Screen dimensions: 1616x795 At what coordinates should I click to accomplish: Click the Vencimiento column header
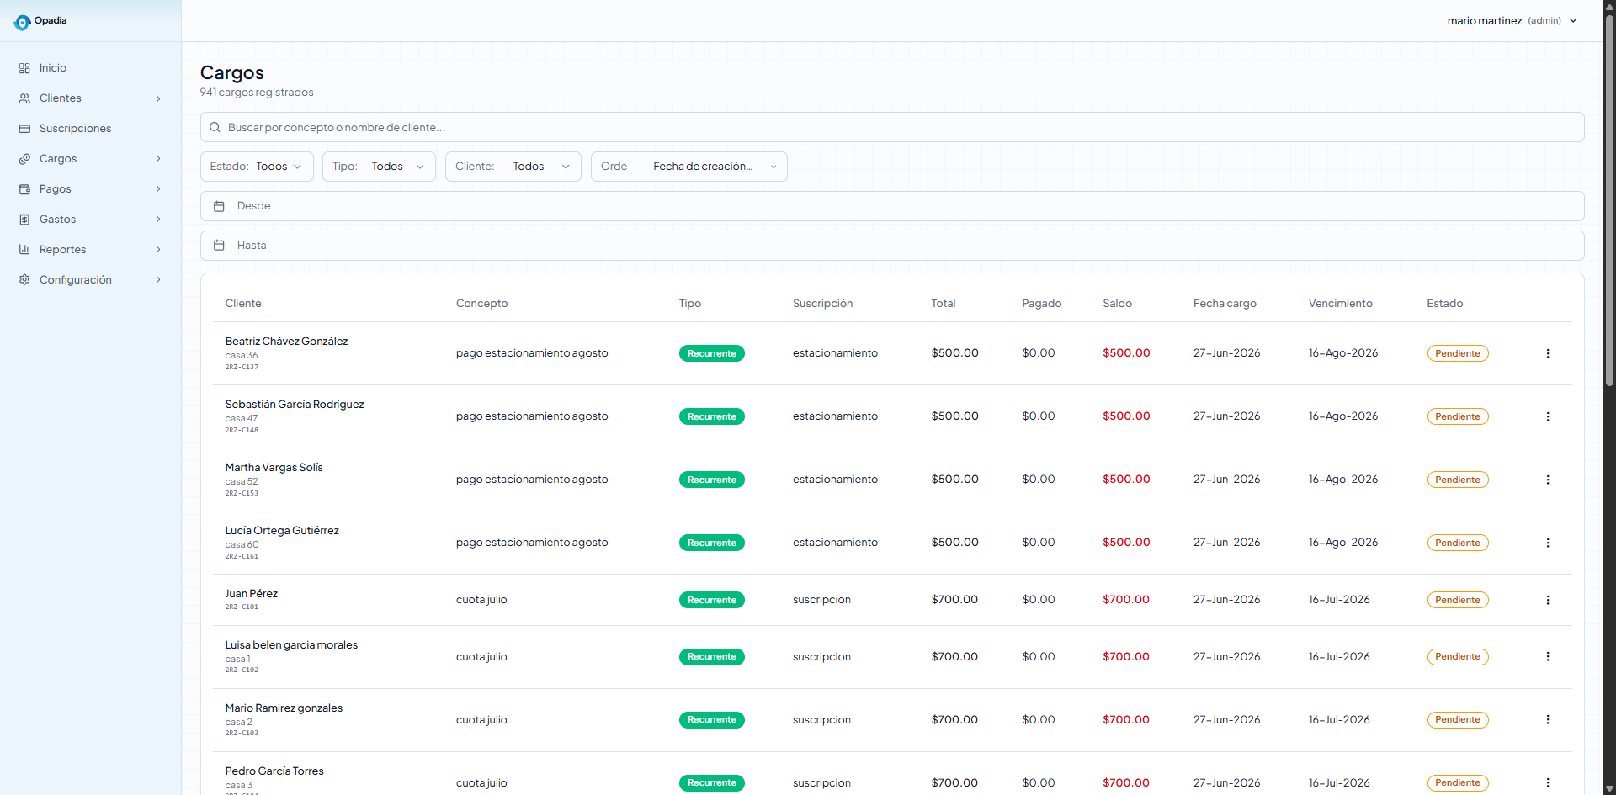pos(1340,304)
